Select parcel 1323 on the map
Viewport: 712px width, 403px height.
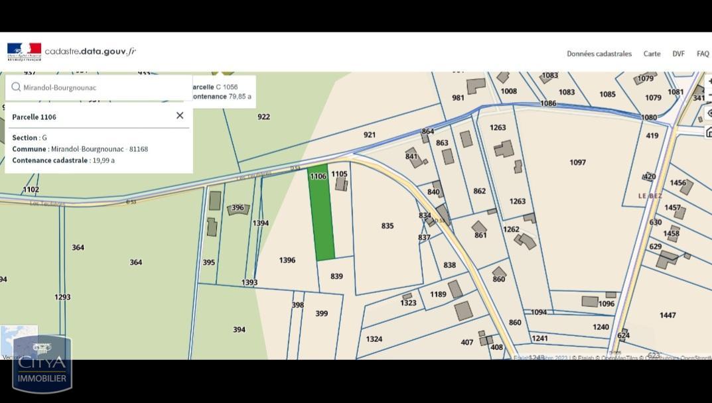point(408,303)
